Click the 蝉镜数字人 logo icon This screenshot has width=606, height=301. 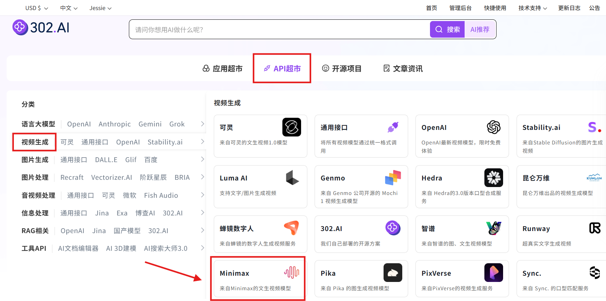(291, 228)
